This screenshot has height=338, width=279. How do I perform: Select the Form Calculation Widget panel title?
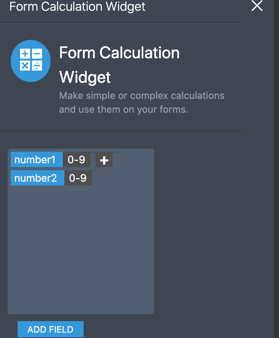tap(77, 7)
